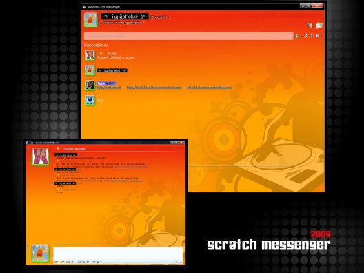The image size is (364, 273).
Task: Click the last icon right of search bar
Action: [x=318, y=36]
